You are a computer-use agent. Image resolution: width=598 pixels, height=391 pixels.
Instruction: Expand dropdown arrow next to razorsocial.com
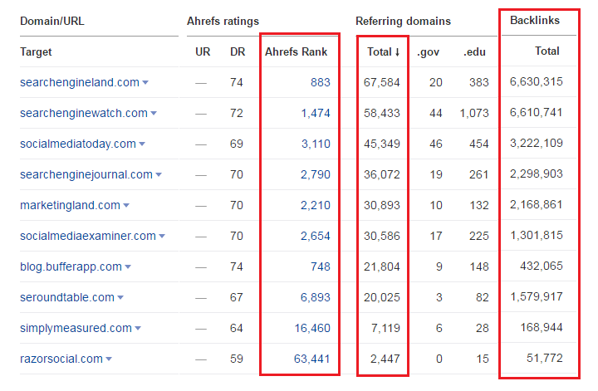pos(109,359)
